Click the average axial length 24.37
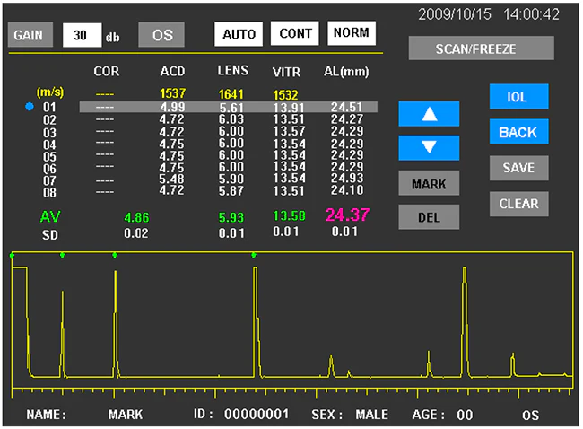Screen dimensions: 583x429 click(x=347, y=214)
